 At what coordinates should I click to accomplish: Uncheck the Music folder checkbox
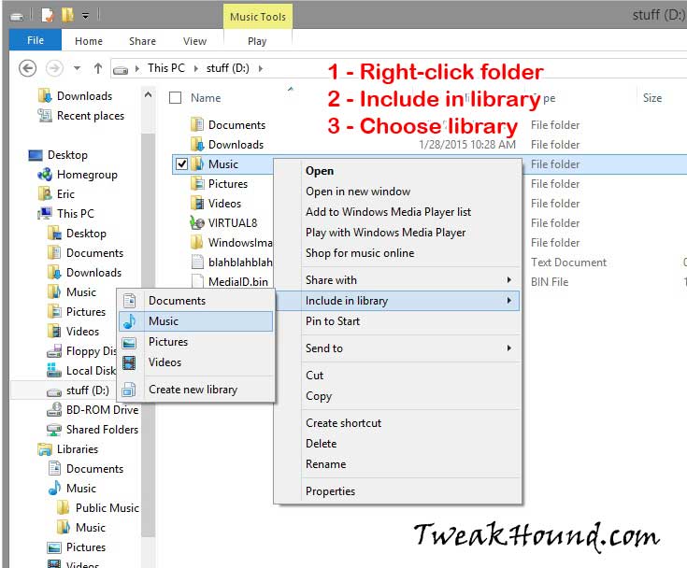(182, 164)
